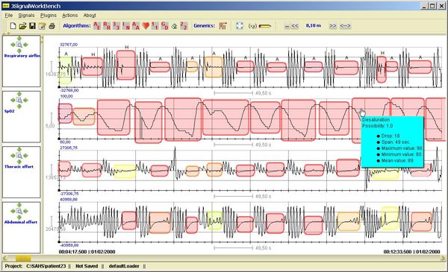Click the 8,10 m time span label
The width and height of the screenshot is (448, 272).
[314, 25]
